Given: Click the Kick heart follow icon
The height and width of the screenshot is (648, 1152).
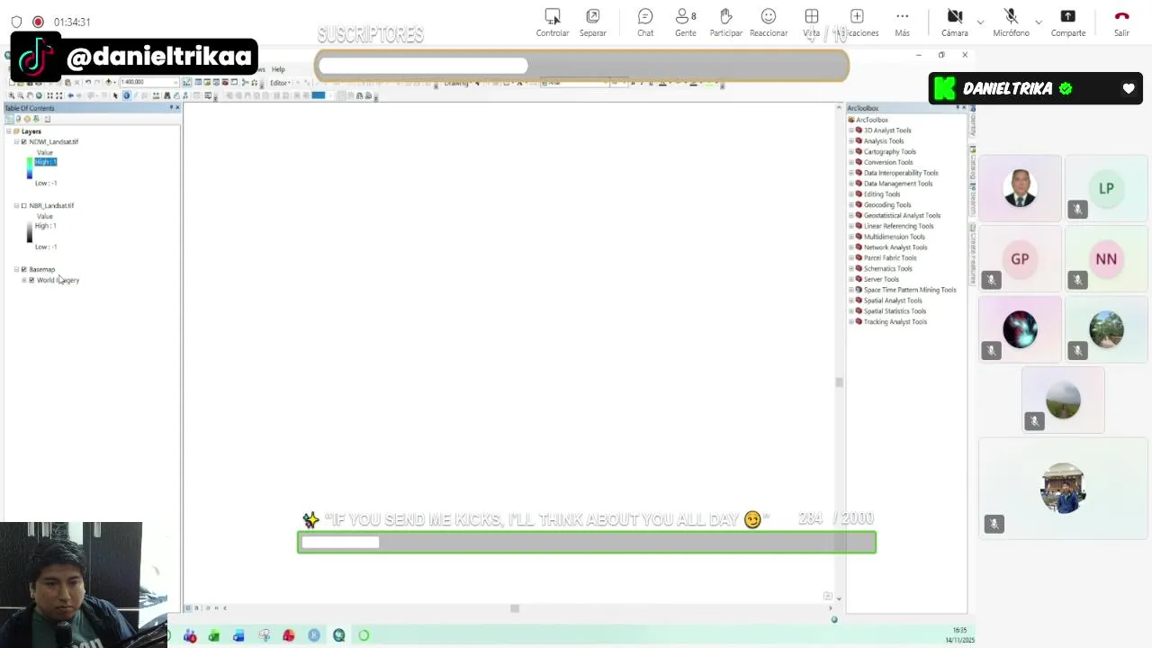Looking at the screenshot, I should [x=1129, y=88].
